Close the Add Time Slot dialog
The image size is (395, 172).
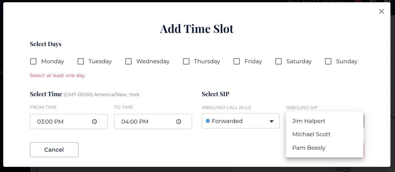pos(381,12)
